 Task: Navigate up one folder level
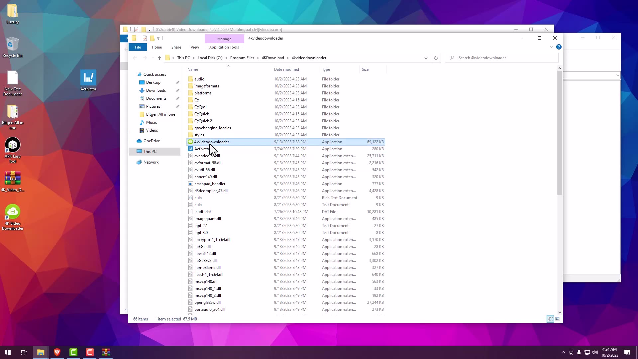point(159,58)
